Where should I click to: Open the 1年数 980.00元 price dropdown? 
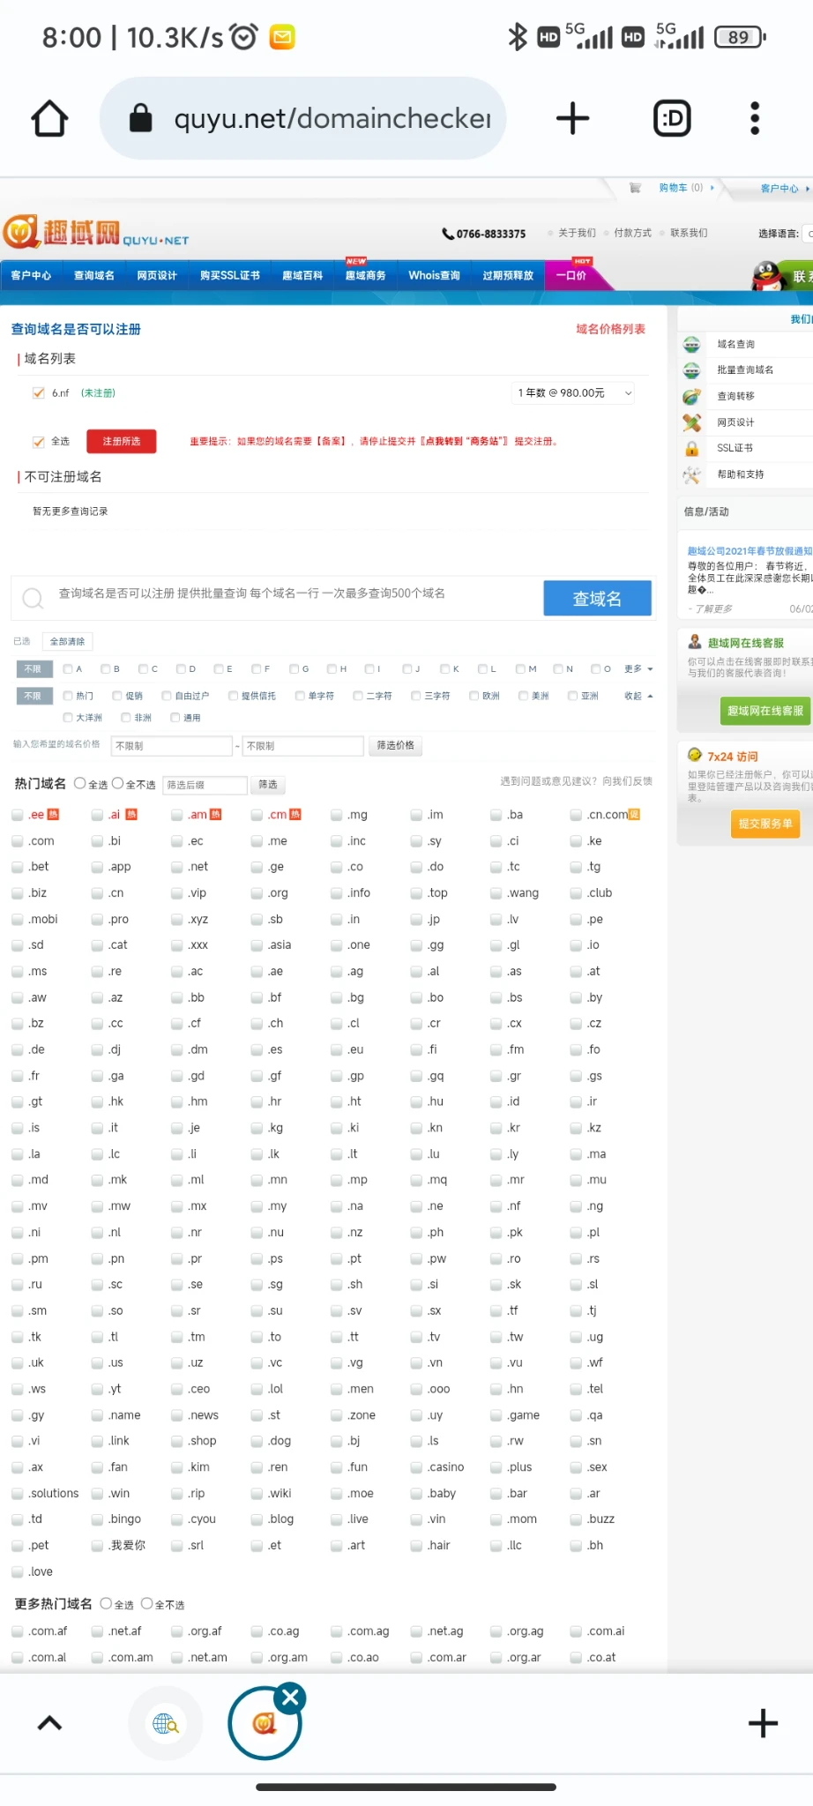click(x=573, y=393)
